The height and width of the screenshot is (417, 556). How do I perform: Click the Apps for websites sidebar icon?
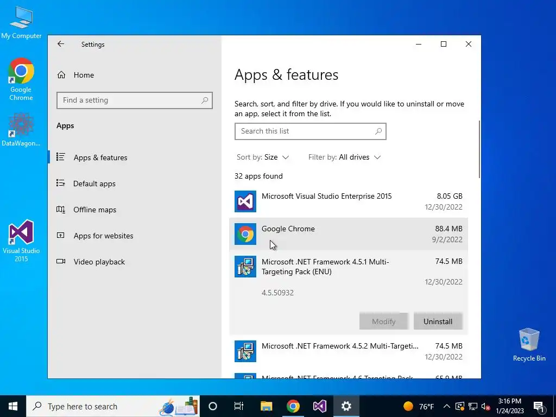click(61, 235)
